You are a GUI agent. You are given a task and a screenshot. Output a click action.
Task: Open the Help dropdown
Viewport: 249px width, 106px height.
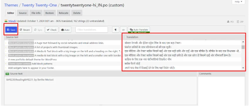tap(238, 2)
